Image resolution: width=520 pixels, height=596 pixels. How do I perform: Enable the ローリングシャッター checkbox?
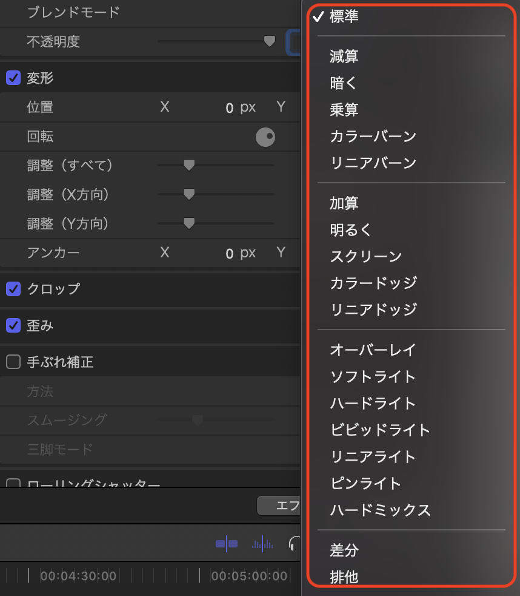(13, 483)
